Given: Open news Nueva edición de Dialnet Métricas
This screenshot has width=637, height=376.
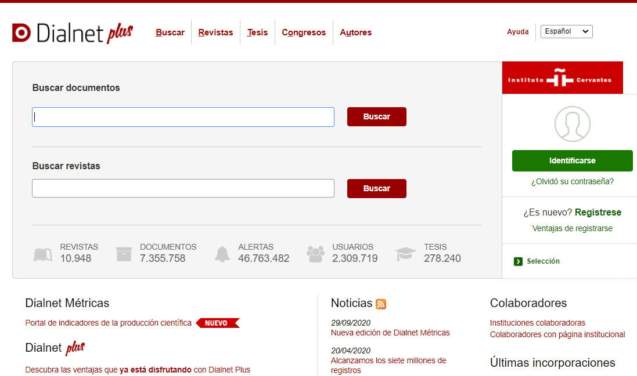Looking at the screenshot, I should point(390,333).
